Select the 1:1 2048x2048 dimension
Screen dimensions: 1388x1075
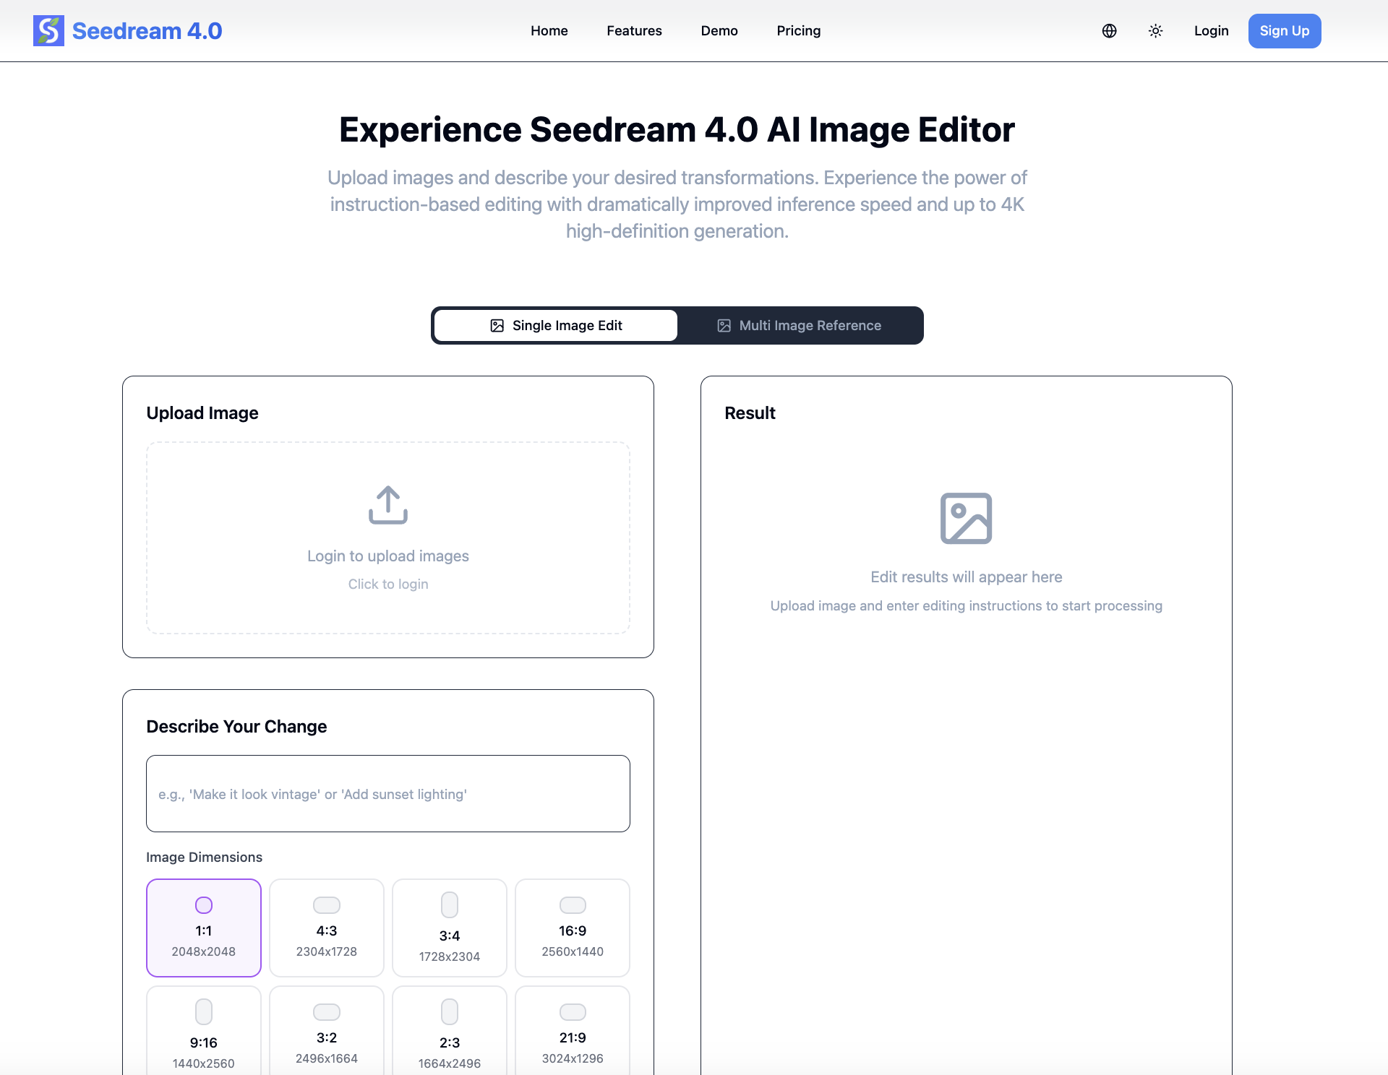(x=204, y=928)
